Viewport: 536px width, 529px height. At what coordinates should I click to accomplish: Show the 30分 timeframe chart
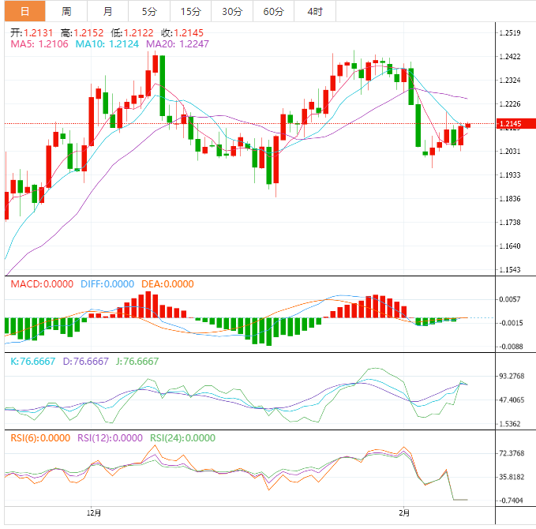pyautogui.click(x=232, y=11)
